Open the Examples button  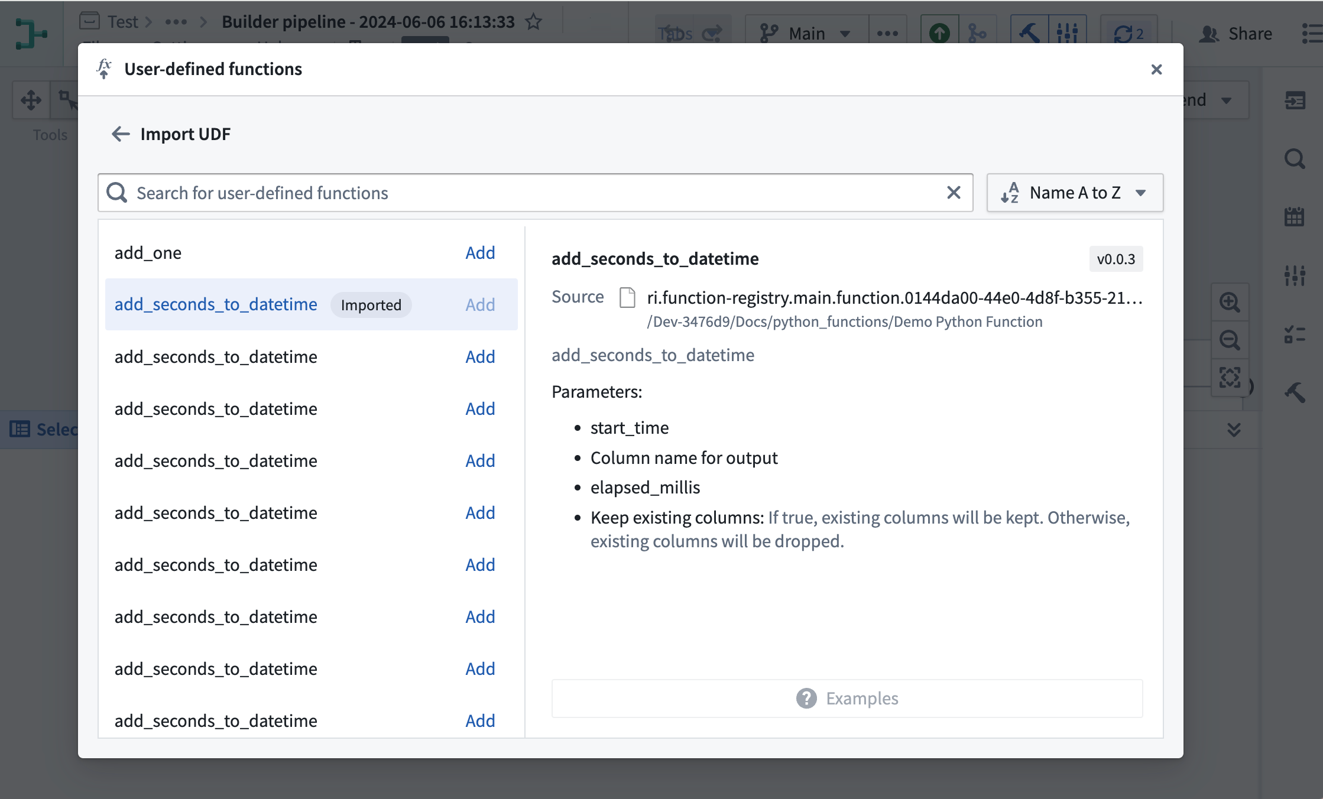coord(847,699)
